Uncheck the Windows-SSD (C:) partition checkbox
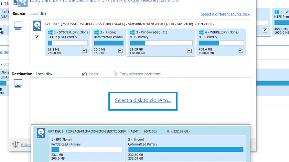This screenshot has width=289, height=162. coord(189,51)
